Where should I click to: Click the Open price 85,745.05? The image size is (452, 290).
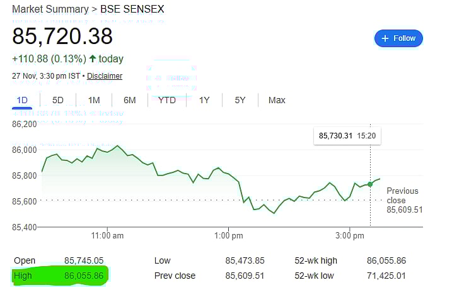coord(84,260)
